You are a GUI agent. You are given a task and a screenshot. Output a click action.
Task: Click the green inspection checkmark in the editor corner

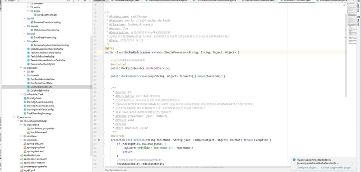coord(344,5)
